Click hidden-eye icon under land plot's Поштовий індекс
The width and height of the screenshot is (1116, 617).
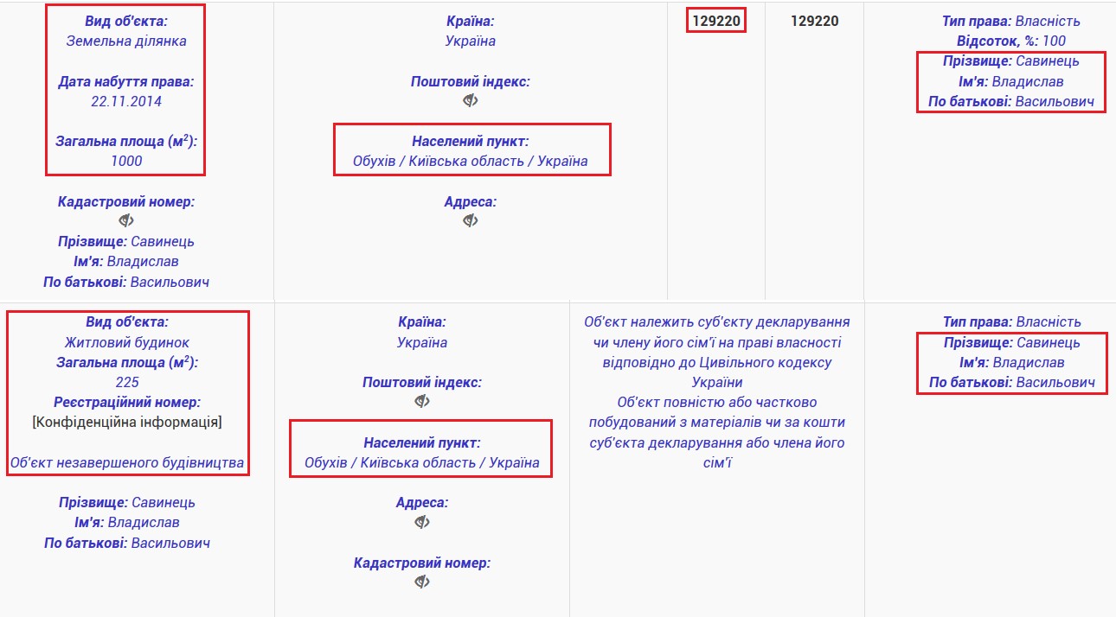(471, 101)
